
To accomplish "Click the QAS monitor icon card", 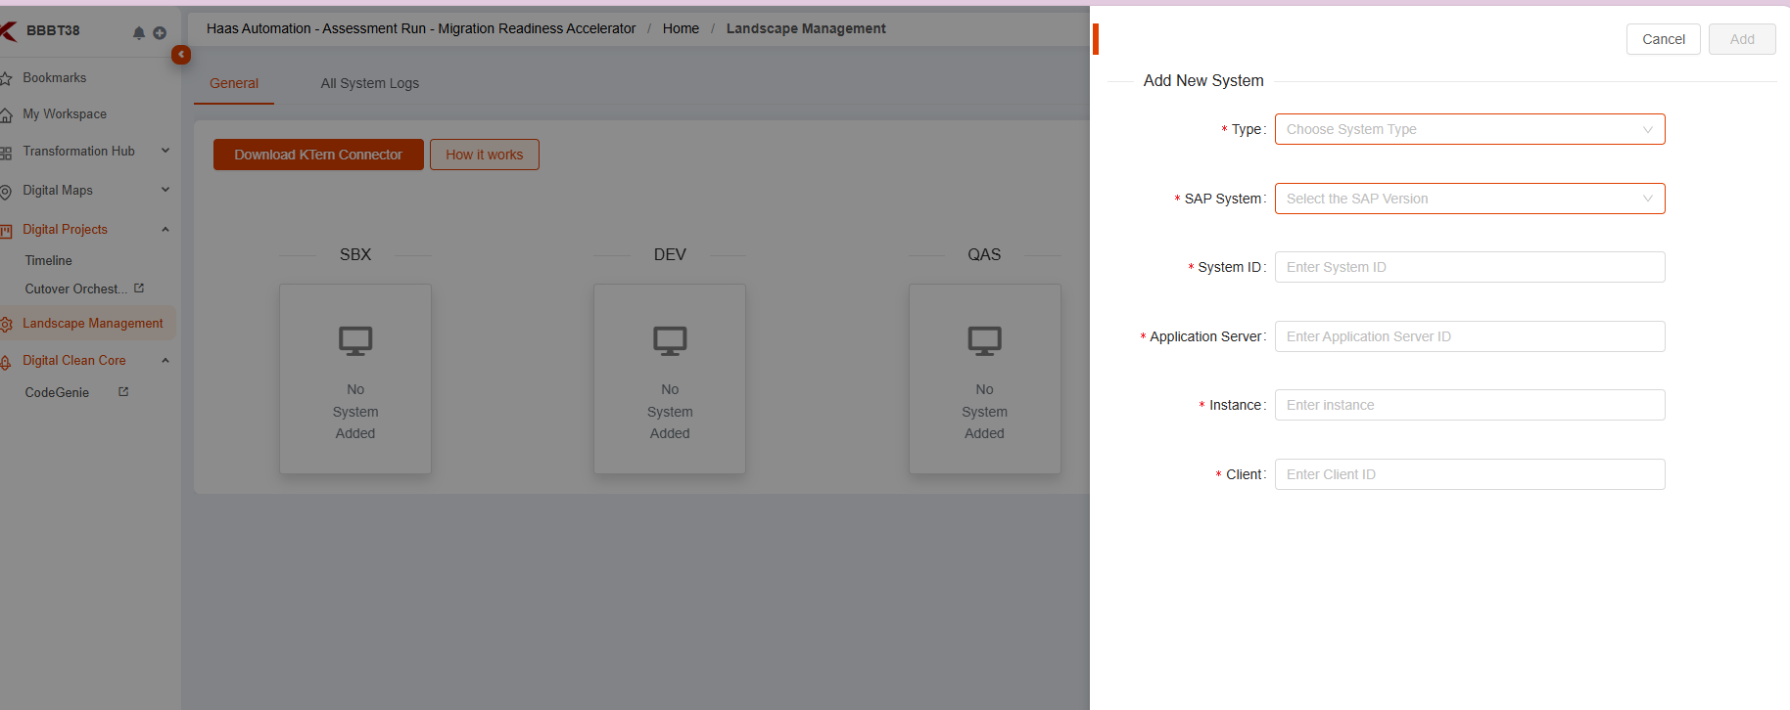I will (984, 379).
